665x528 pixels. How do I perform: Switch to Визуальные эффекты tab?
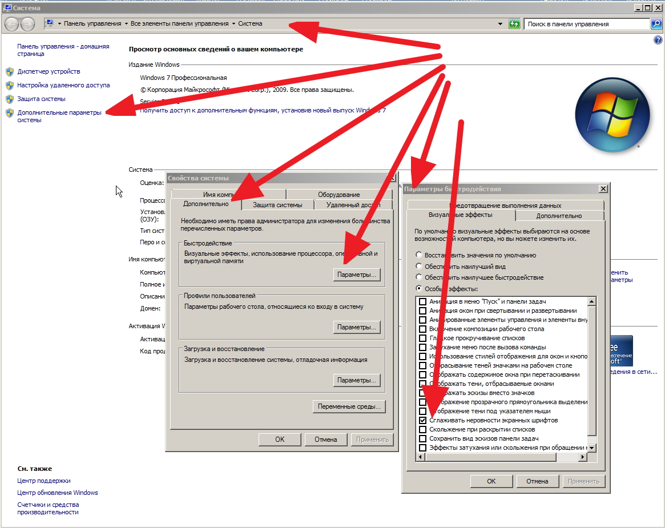click(x=461, y=215)
